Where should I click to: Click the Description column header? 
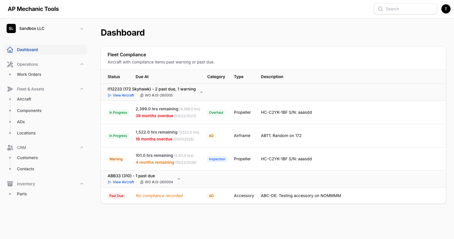[272, 77]
